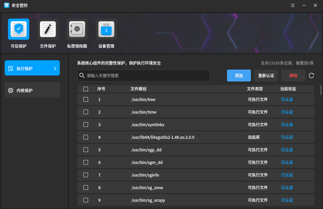Open the 设备管理 USB icon
This screenshot has width=323, height=209.
106,29
